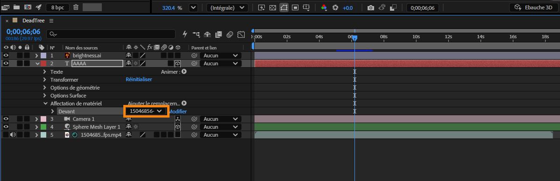Show the last snapshot
This screenshot has width=560, height=181.
point(382,7)
